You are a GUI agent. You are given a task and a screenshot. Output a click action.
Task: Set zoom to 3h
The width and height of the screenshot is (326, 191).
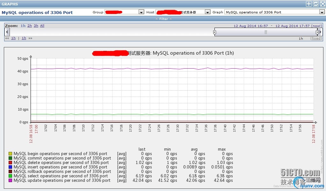(36, 26)
